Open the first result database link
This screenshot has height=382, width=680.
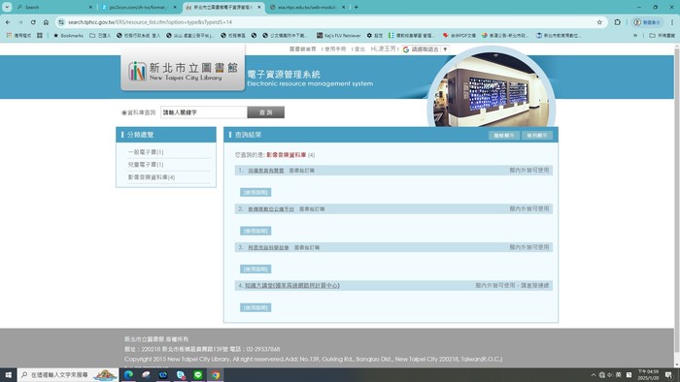(x=266, y=171)
